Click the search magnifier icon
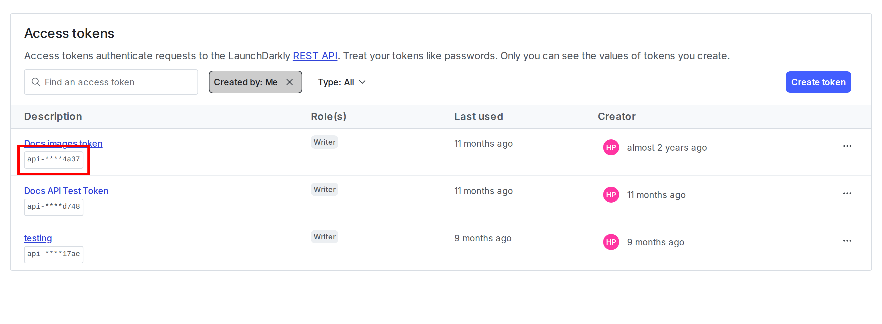The height and width of the screenshot is (324, 882). 36,82
